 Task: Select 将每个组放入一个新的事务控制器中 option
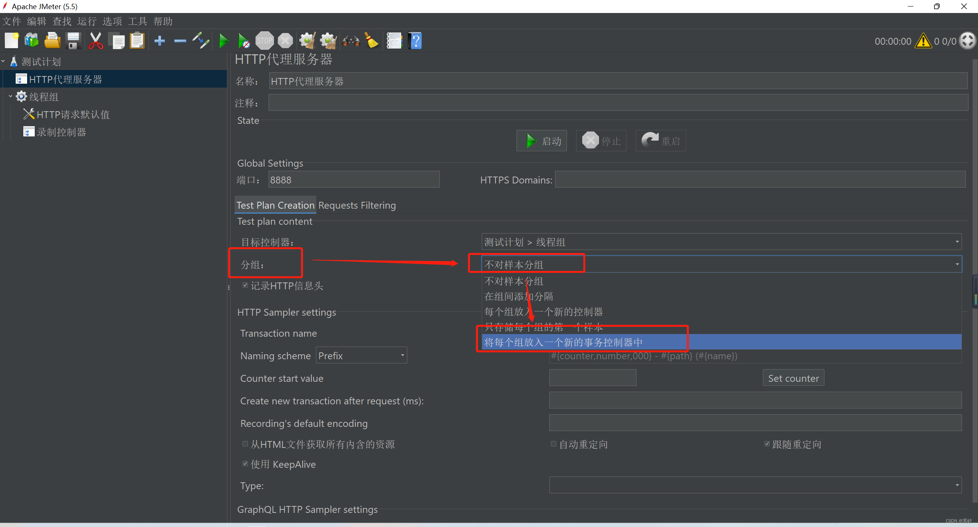coord(563,342)
